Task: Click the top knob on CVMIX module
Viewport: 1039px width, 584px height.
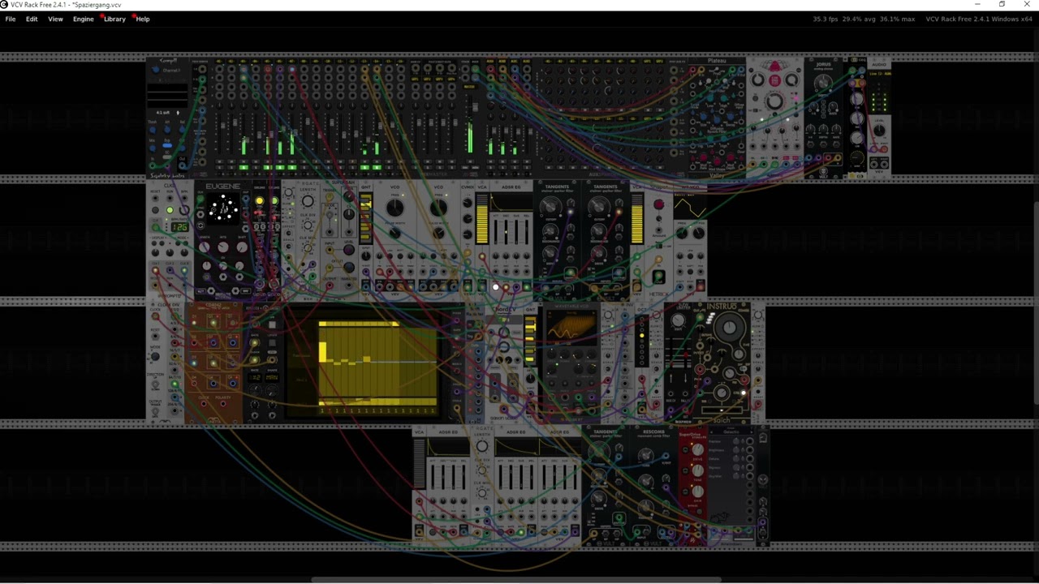Action: tap(467, 204)
